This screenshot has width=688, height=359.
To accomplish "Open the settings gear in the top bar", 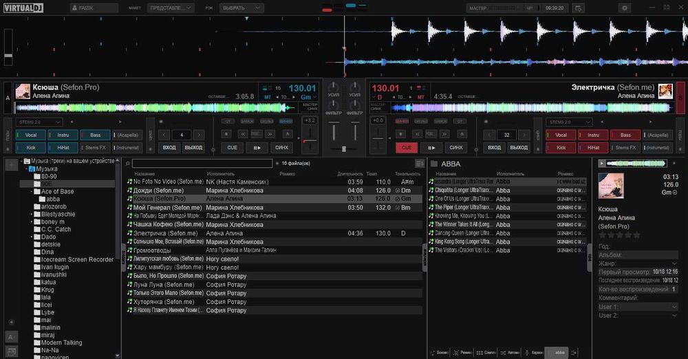I will click(625, 8).
